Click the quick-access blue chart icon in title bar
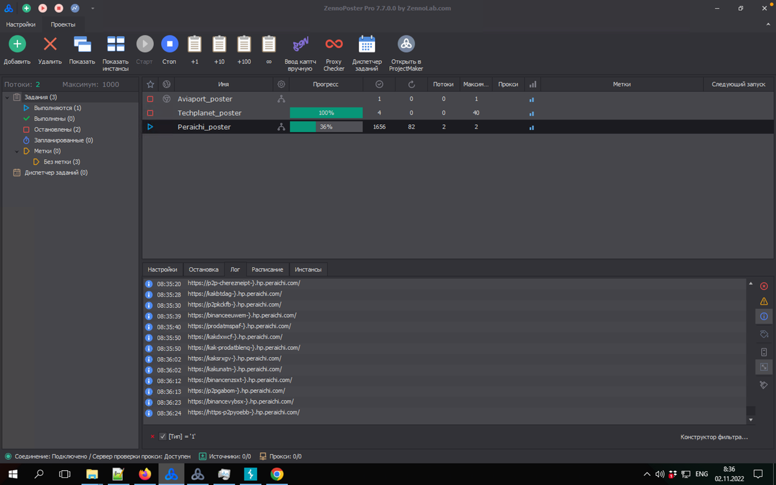The width and height of the screenshot is (776, 485). point(75,8)
